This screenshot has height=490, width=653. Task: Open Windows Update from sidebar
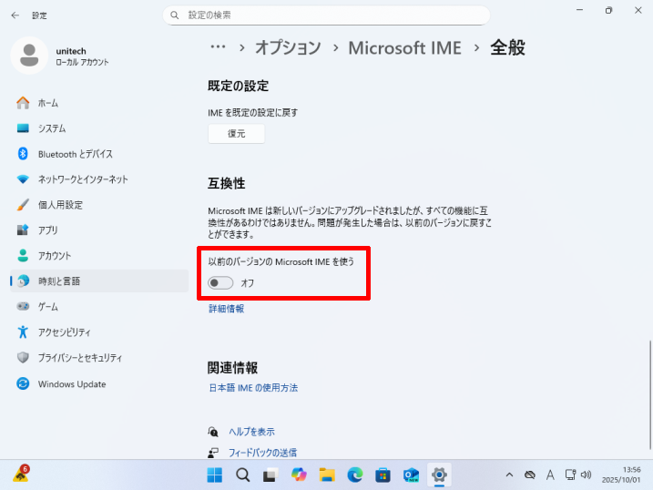(x=71, y=383)
